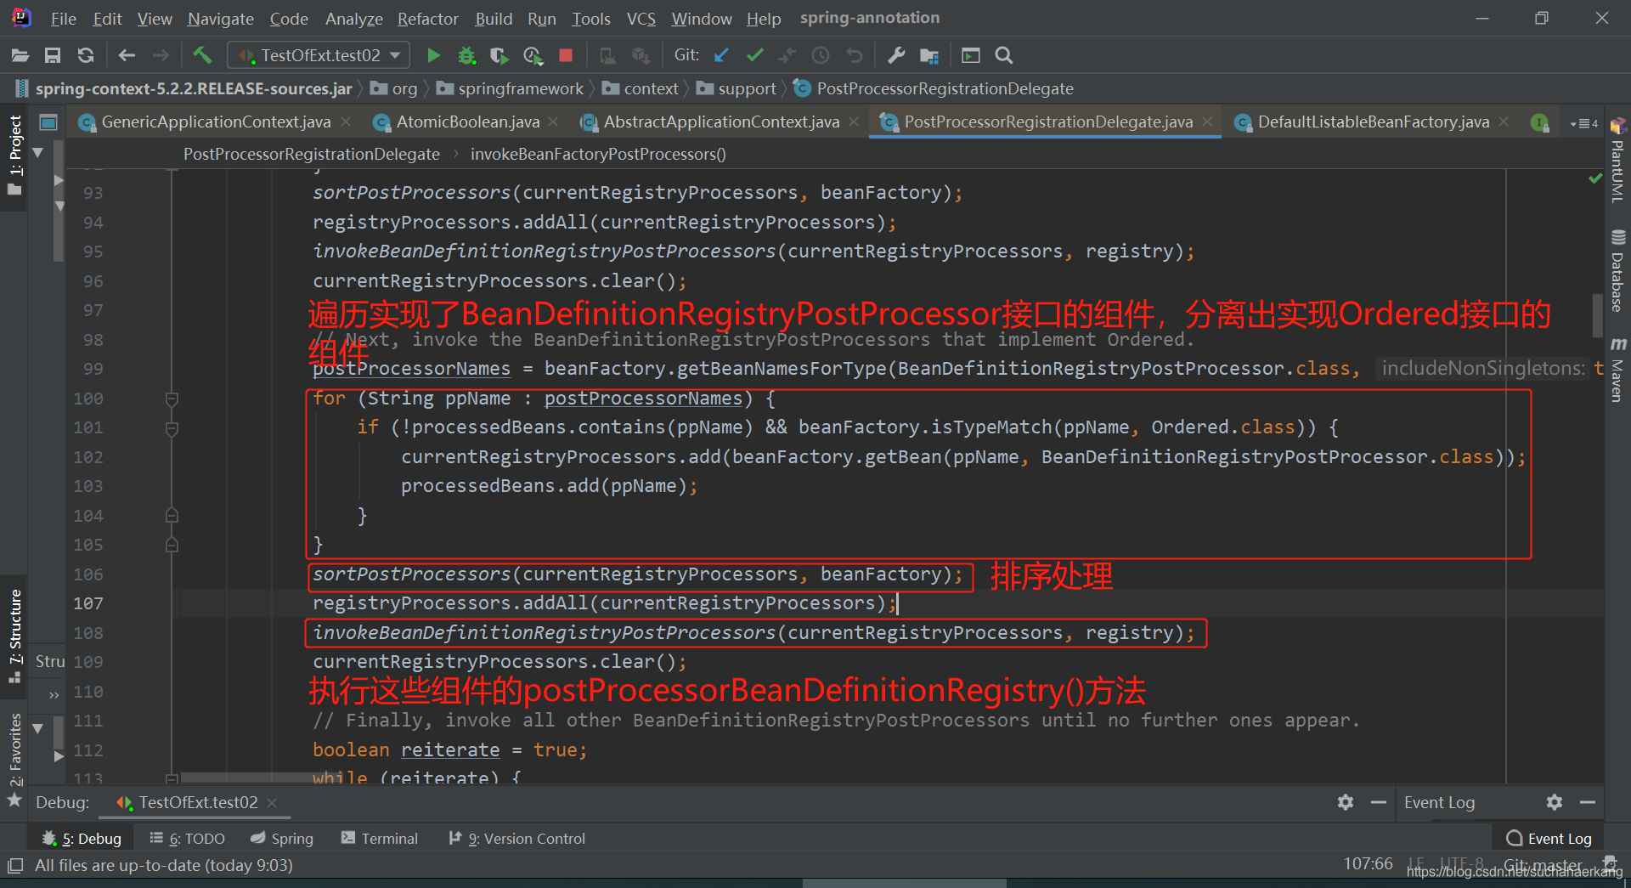The image size is (1631, 888).
Task: Open the PlantUML side panel
Action: 1617,161
